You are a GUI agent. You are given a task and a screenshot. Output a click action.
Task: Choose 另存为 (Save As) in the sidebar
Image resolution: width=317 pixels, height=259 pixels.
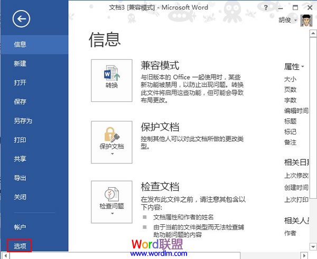23,121
